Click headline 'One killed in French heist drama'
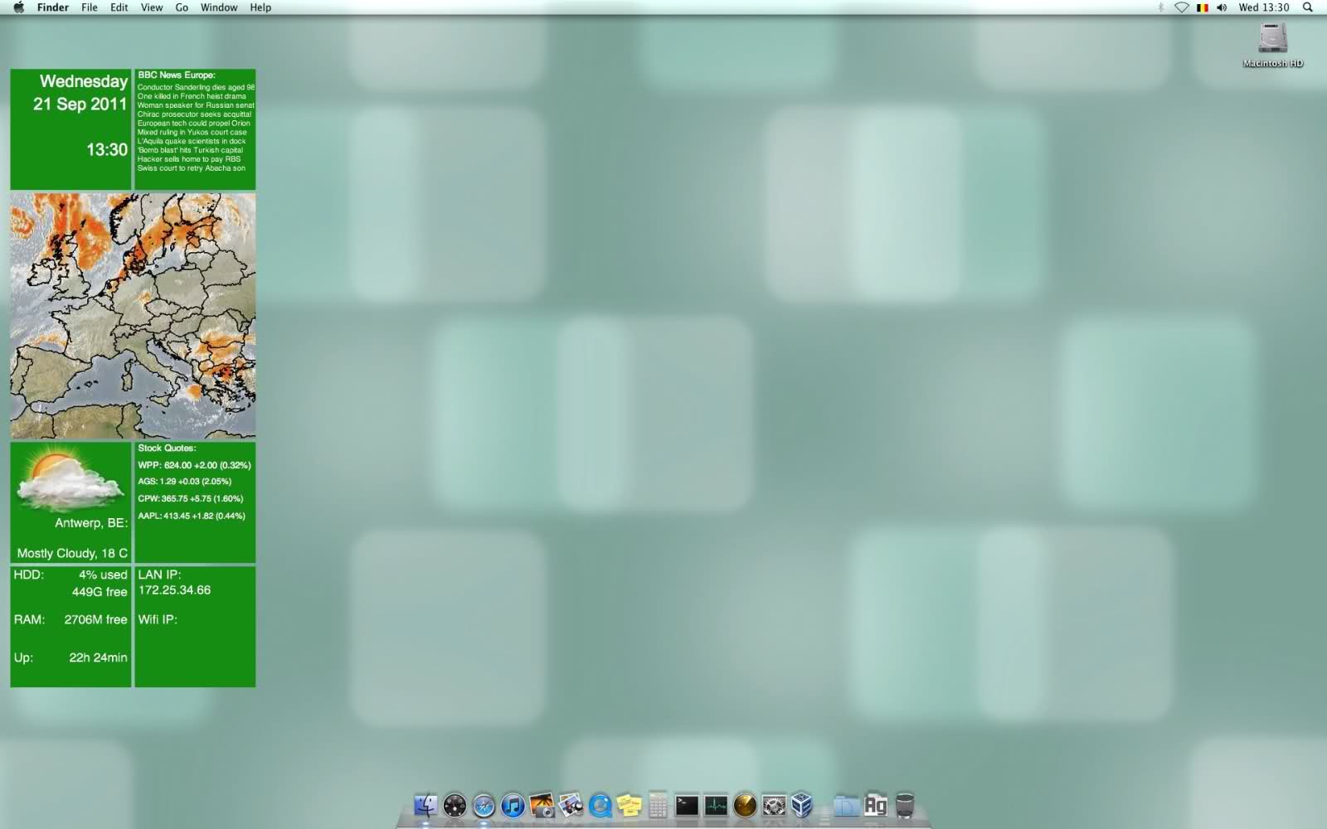Viewport: 1327px width, 829px height. pyautogui.click(x=192, y=96)
